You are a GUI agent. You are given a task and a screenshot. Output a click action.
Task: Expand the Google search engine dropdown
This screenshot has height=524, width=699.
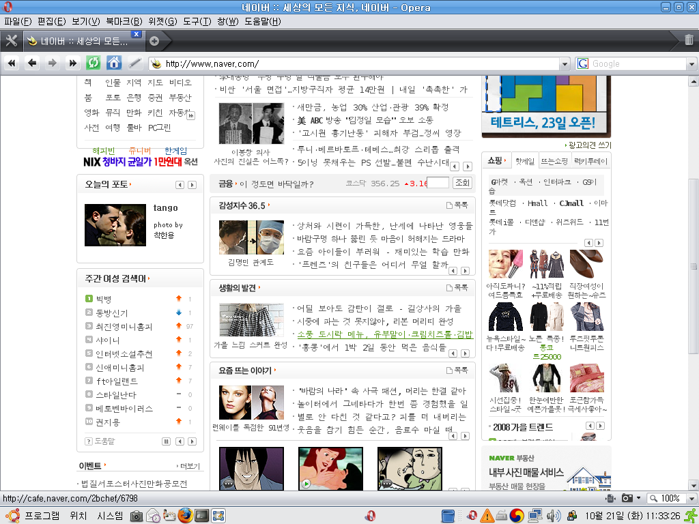pos(689,64)
